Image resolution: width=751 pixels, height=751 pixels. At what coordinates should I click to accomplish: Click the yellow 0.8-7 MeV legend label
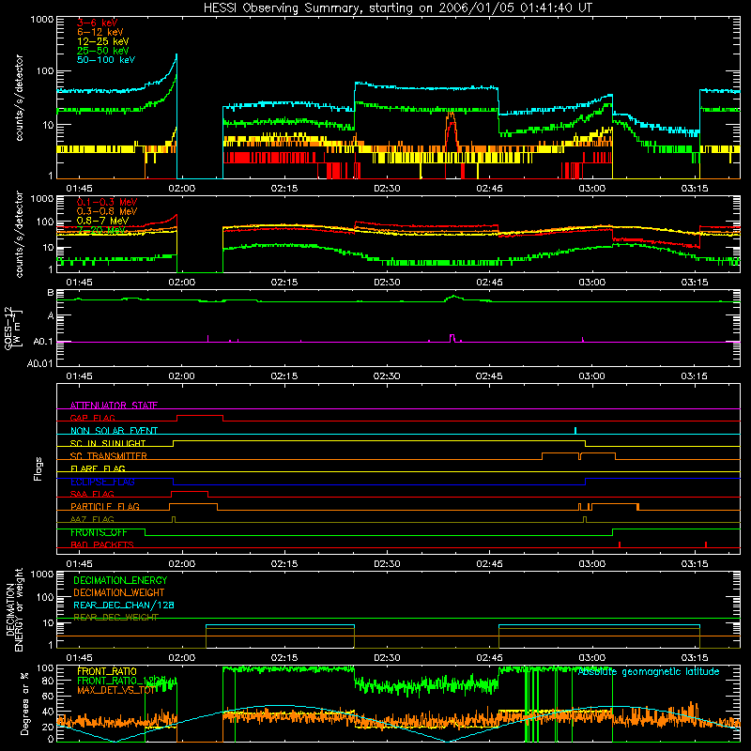point(102,221)
